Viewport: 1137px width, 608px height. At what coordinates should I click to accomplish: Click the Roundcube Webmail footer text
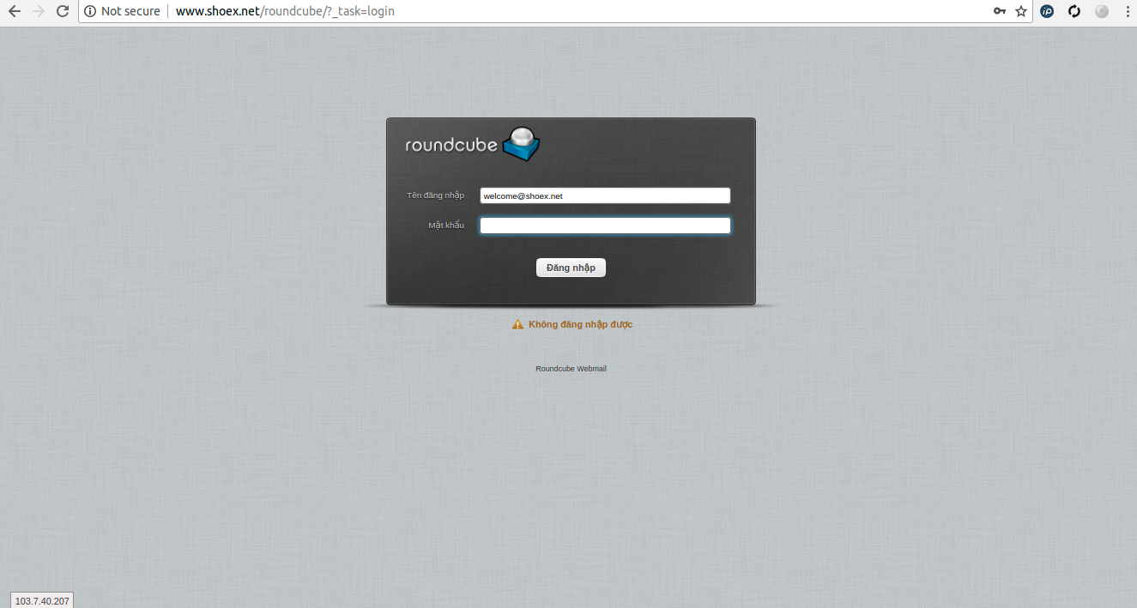pyautogui.click(x=571, y=369)
